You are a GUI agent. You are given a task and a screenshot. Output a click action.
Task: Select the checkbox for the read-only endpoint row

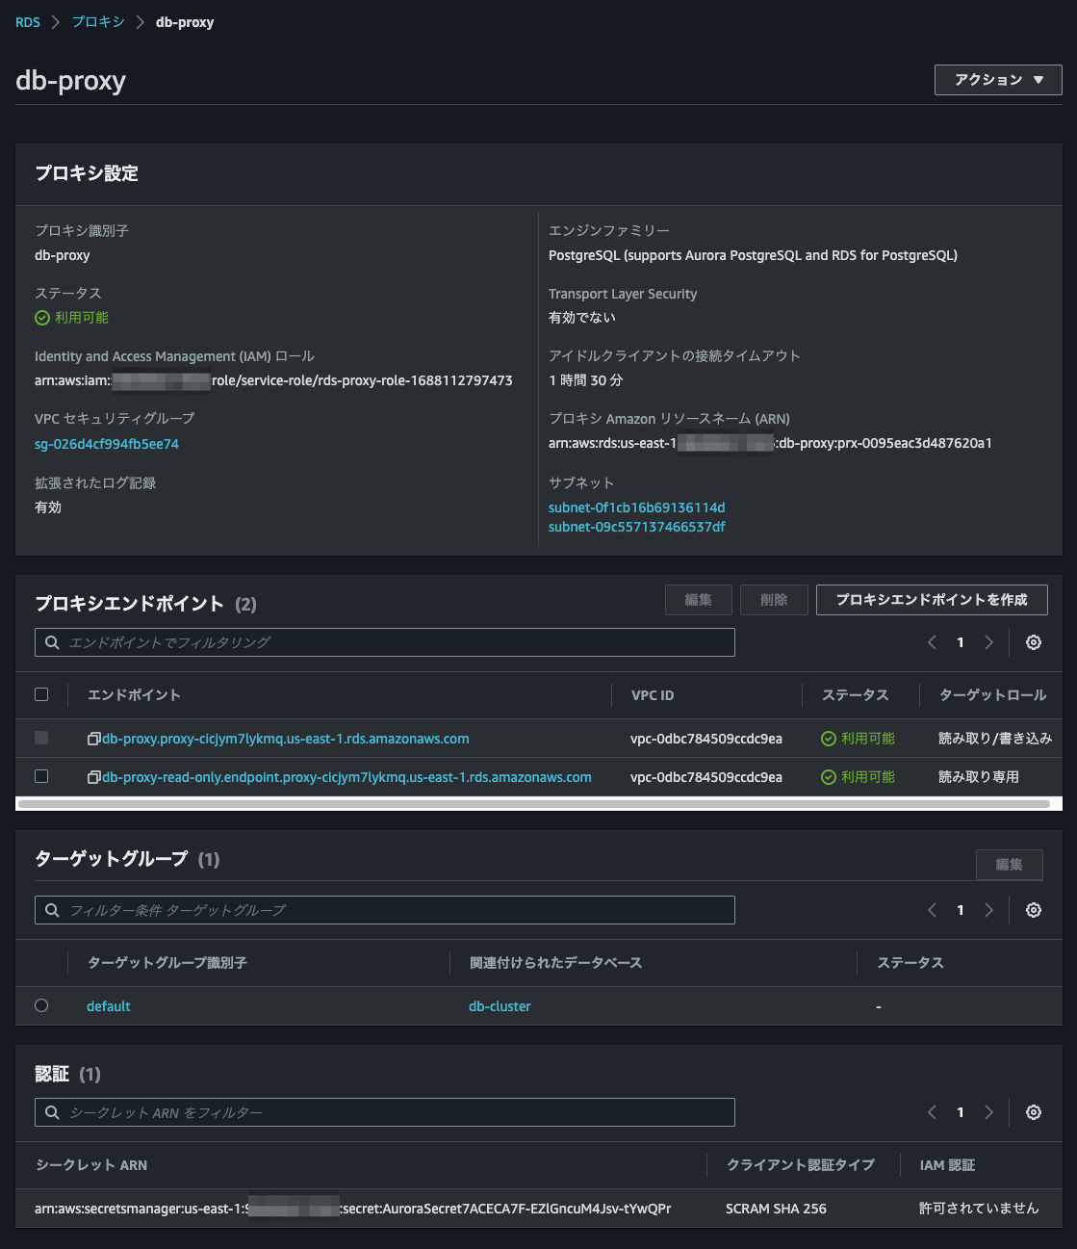pyautogui.click(x=41, y=776)
